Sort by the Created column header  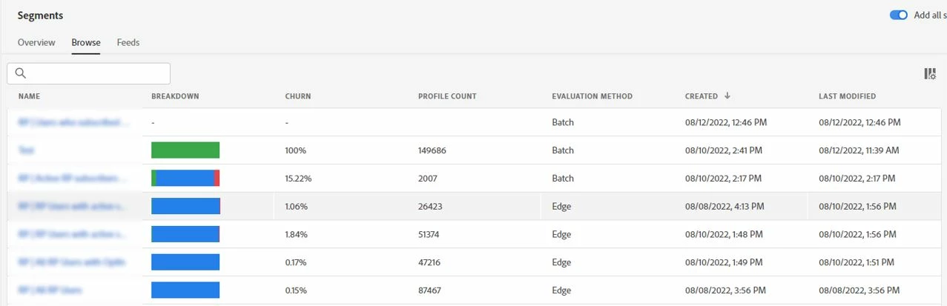701,96
